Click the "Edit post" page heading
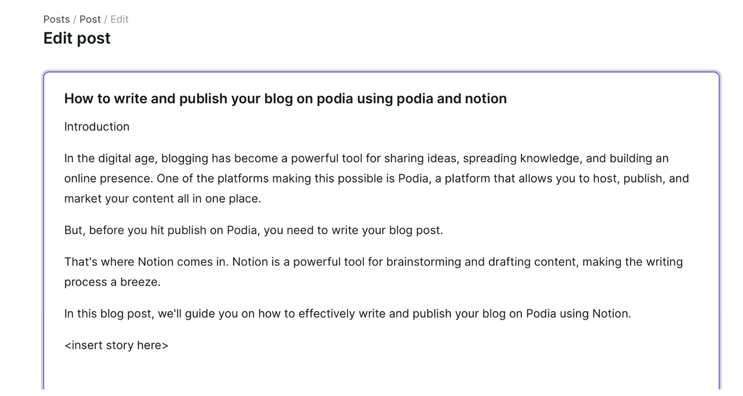Viewport: 743px width, 396px height. 77,39
